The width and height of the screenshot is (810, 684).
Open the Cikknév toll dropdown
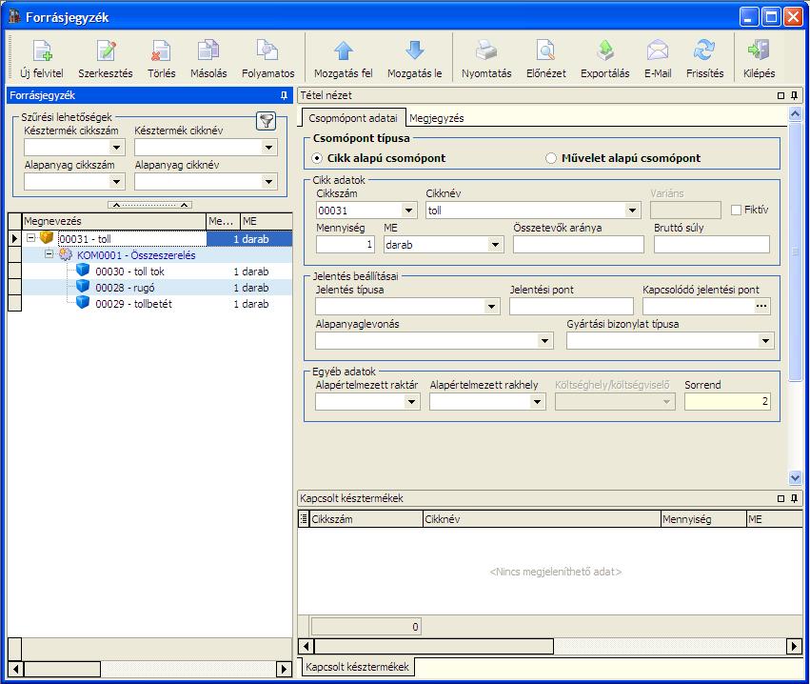(632, 211)
